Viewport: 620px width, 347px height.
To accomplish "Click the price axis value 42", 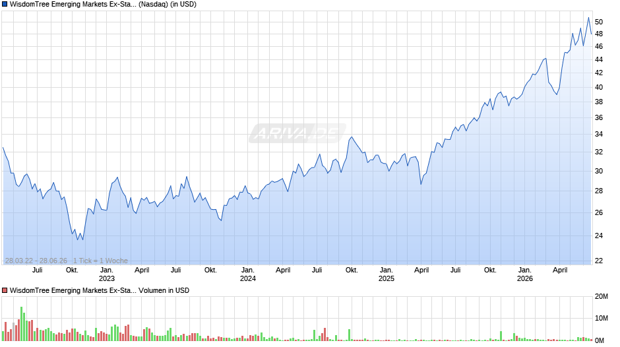I will (x=599, y=73).
